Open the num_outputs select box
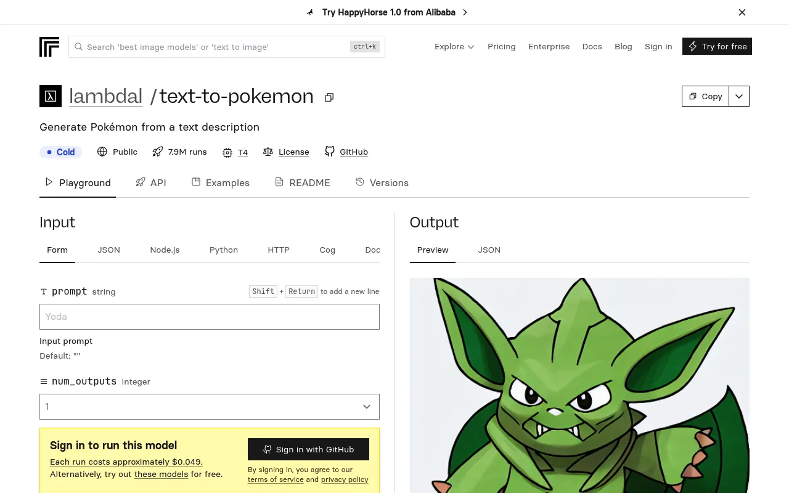789x493 pixels. tap(210, 407)
